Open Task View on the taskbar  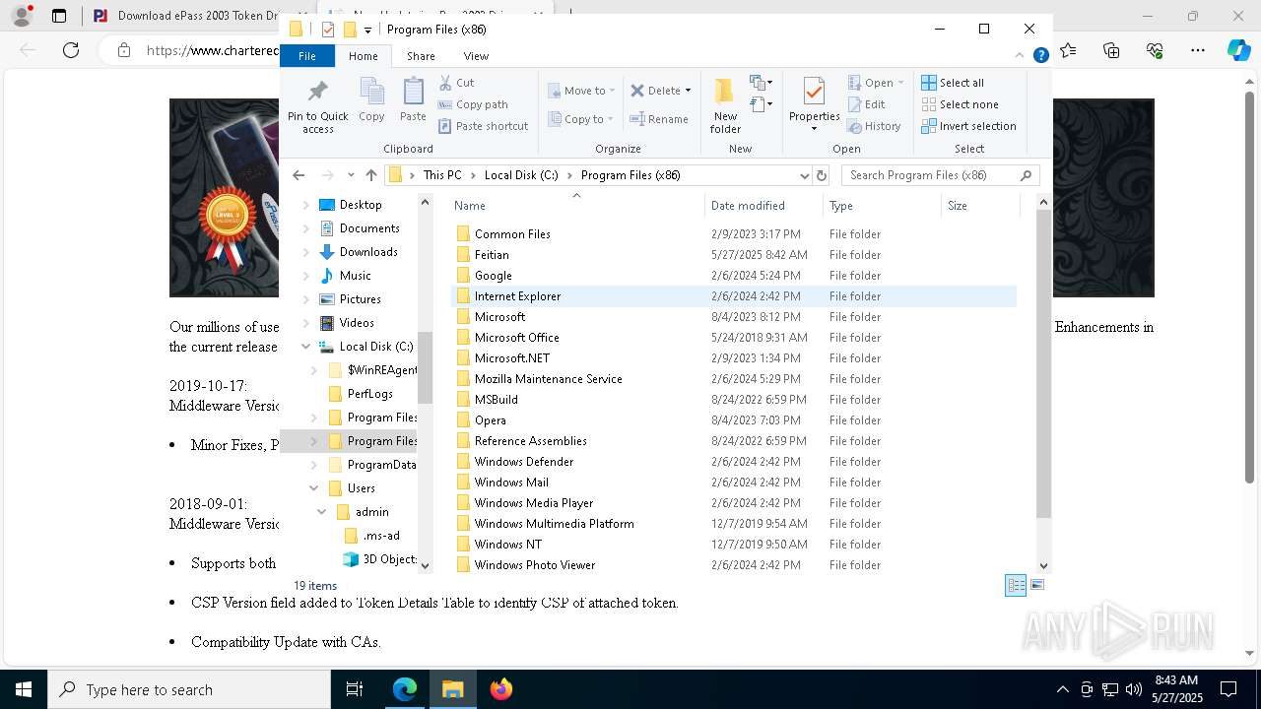pos(355,689)
